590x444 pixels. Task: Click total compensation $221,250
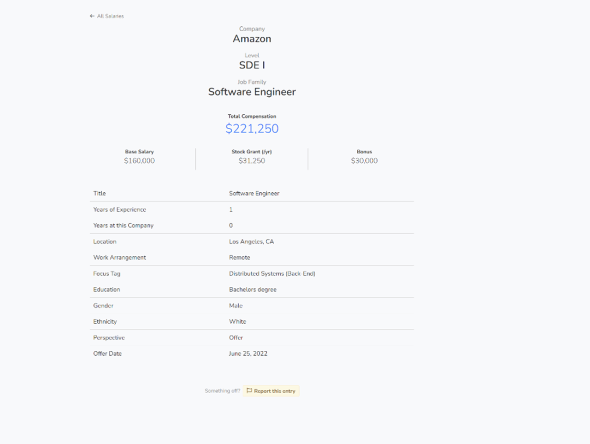click(252, 129)
